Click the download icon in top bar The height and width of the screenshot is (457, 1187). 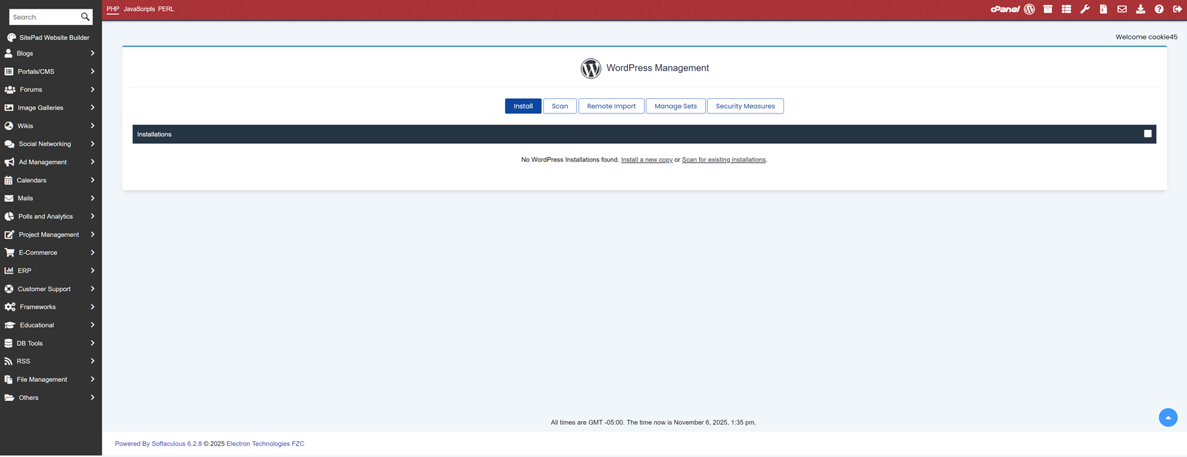pyautogui.click(x=1140, y=9)
